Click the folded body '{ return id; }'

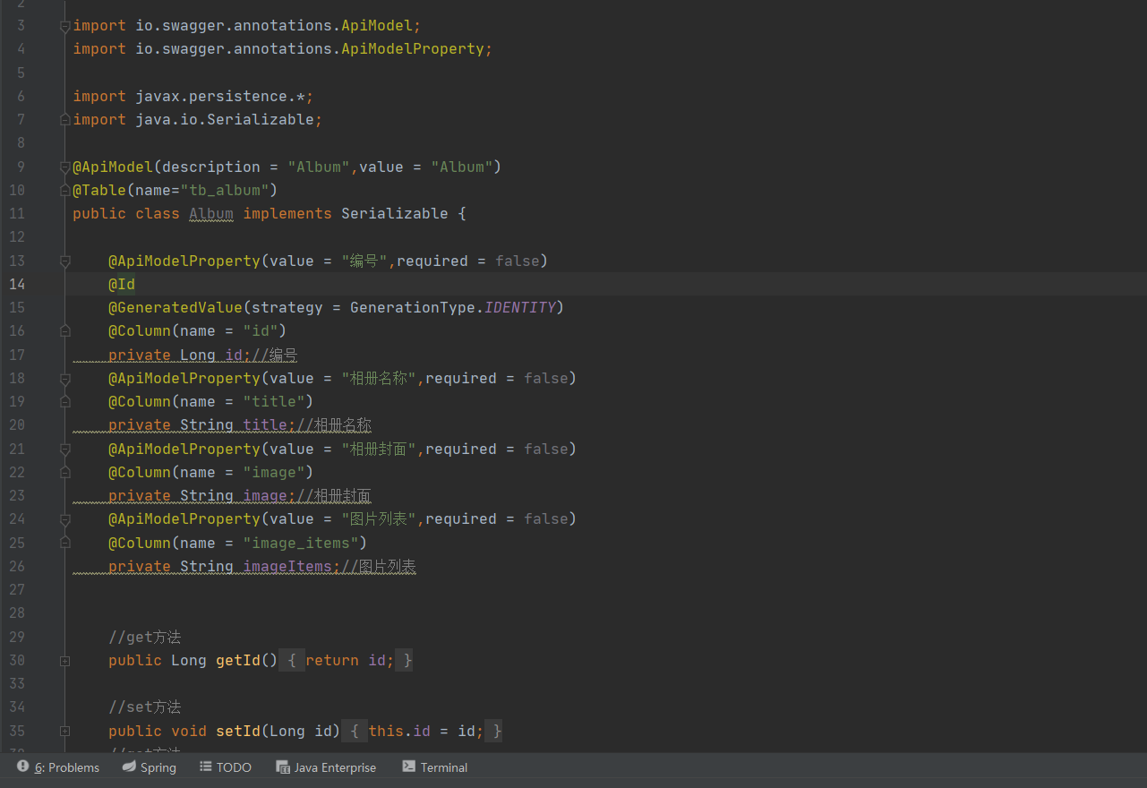[x=346, y=660]
